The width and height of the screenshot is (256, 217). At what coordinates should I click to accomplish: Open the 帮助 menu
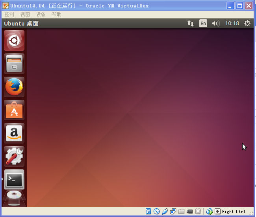coord(56,15)
